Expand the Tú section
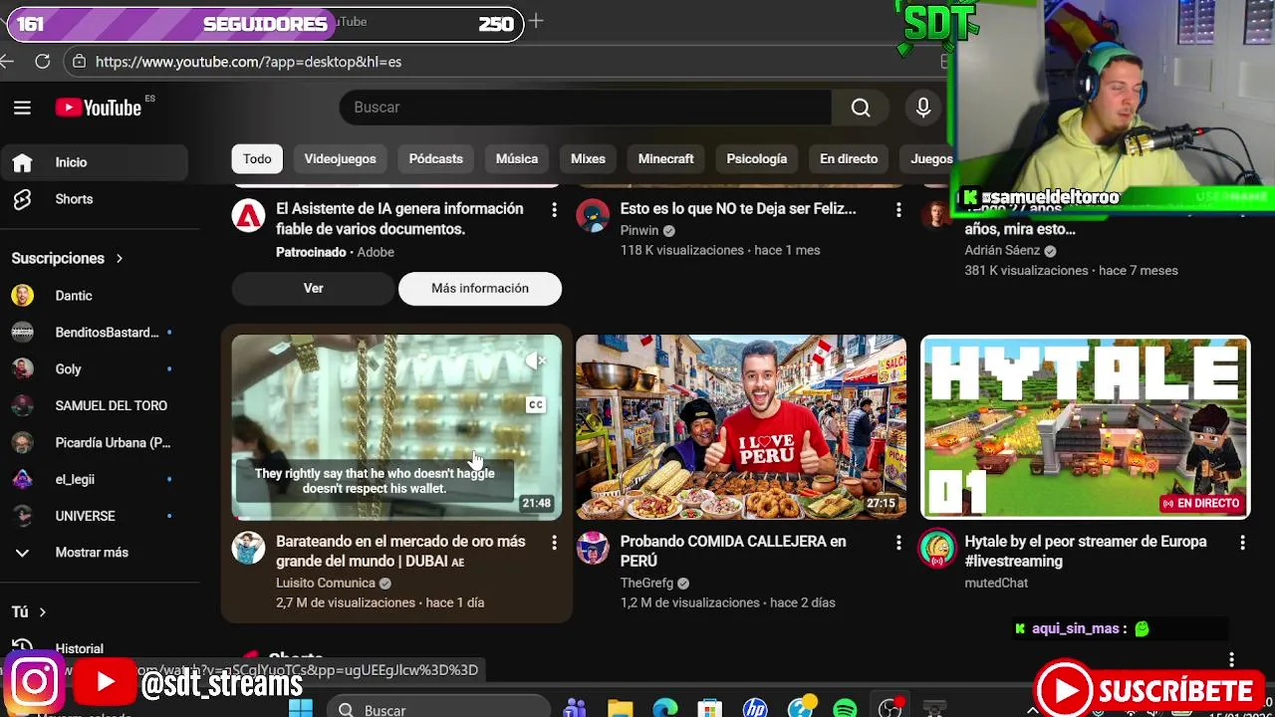The height and width of the screenshot is (717, 1275). (x=29, y=611)
